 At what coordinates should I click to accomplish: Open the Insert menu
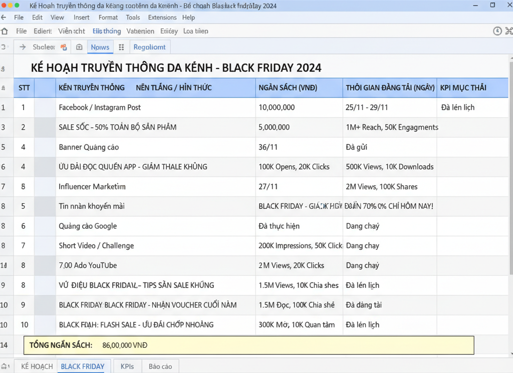click(x=82, y=18)
